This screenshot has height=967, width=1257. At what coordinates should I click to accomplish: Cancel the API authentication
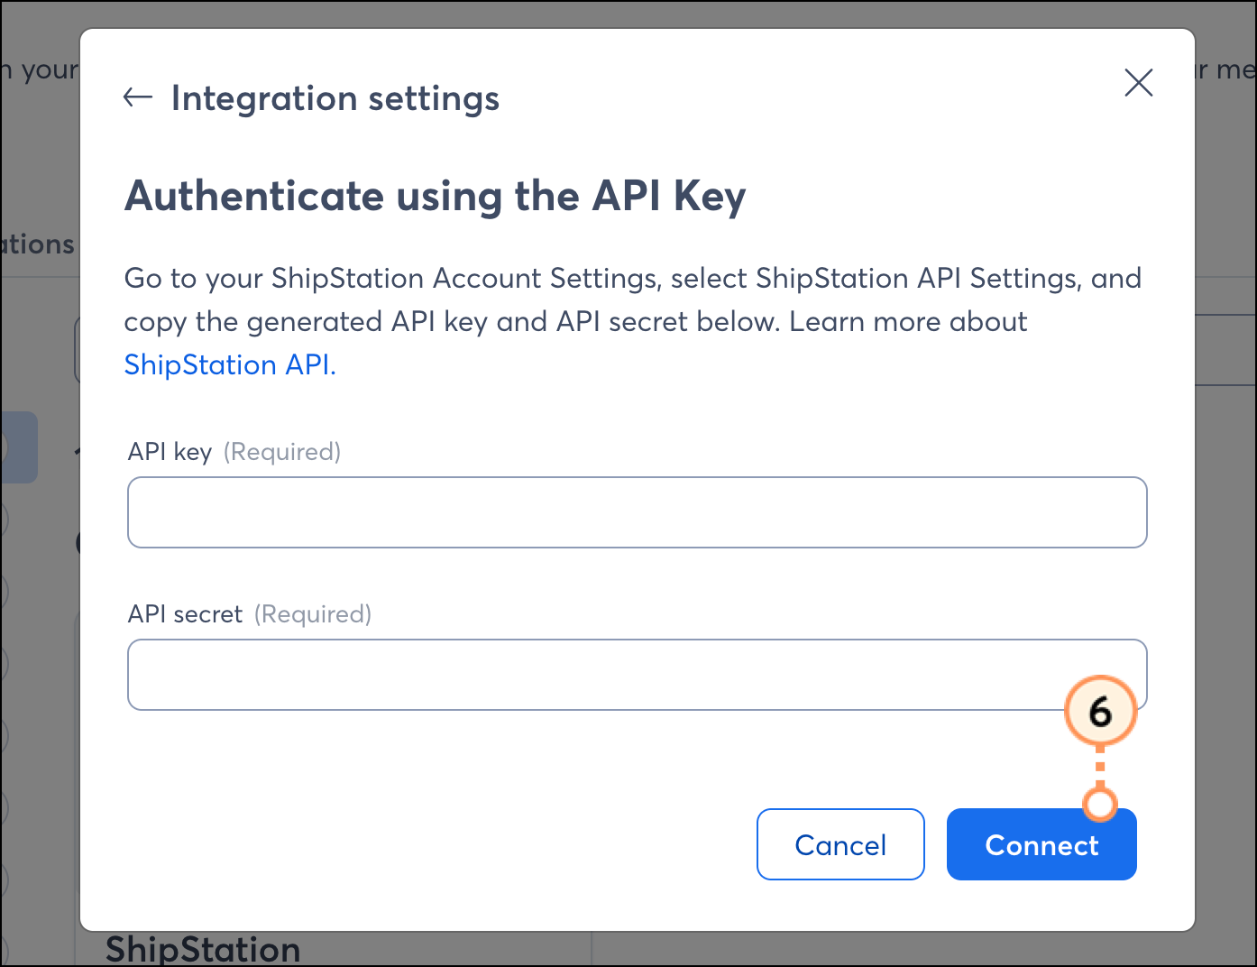(840, 844)
